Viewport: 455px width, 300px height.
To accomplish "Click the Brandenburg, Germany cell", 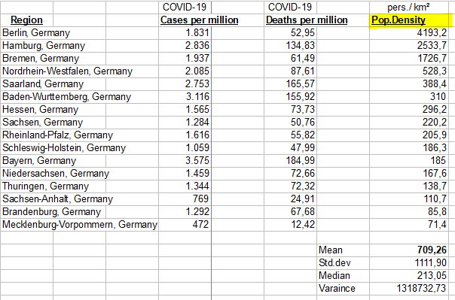I will [51, 212].
